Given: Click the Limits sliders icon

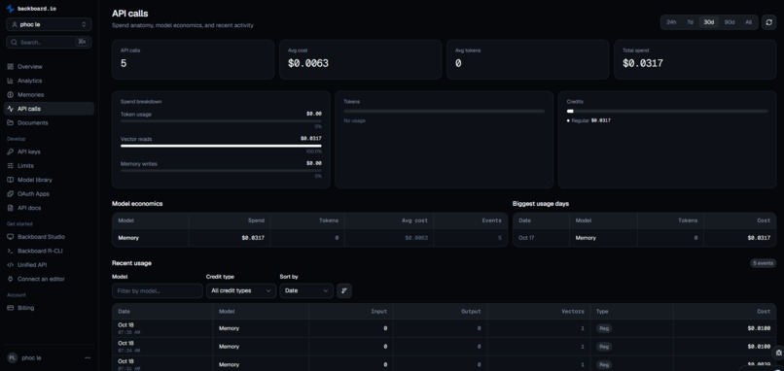Looking at the screenshot, I should pyautogui.click(x=11, y=165).
